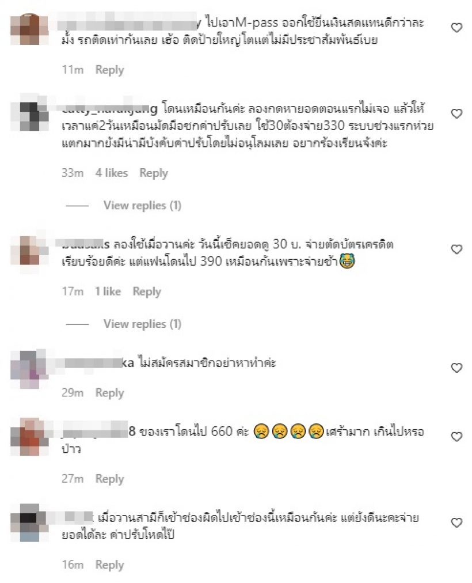This screenshot has width=472, height=583.
Task: Like the comment posted 33m ago
Action: click(456, 113)
